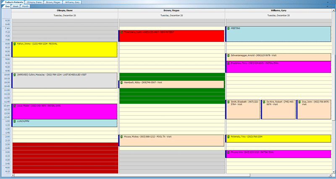Click the horizontal scrollbar right arrow
The image size is (336, 179).
click(330, 175)
